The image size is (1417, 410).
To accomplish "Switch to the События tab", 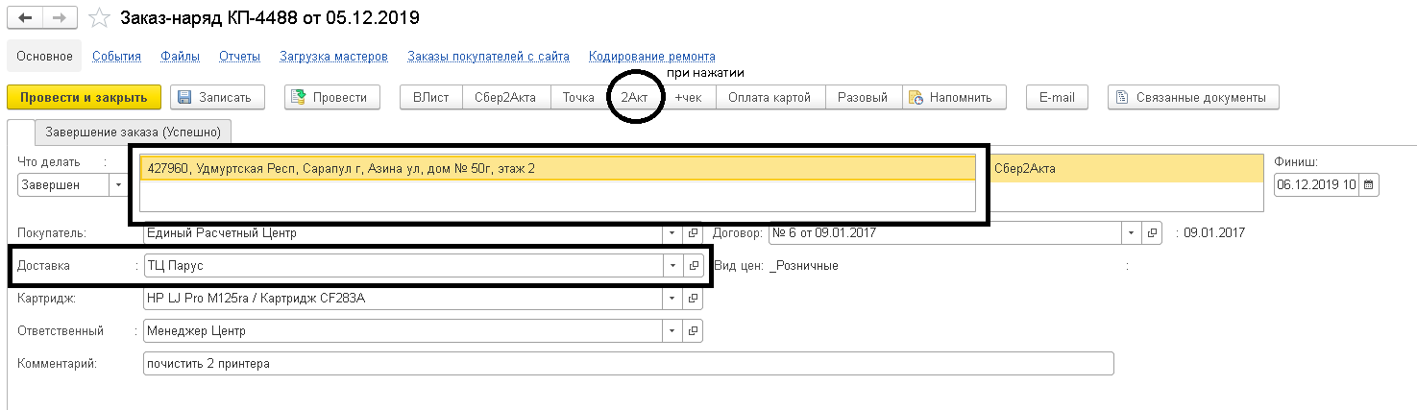I will [x=116, y=57].
